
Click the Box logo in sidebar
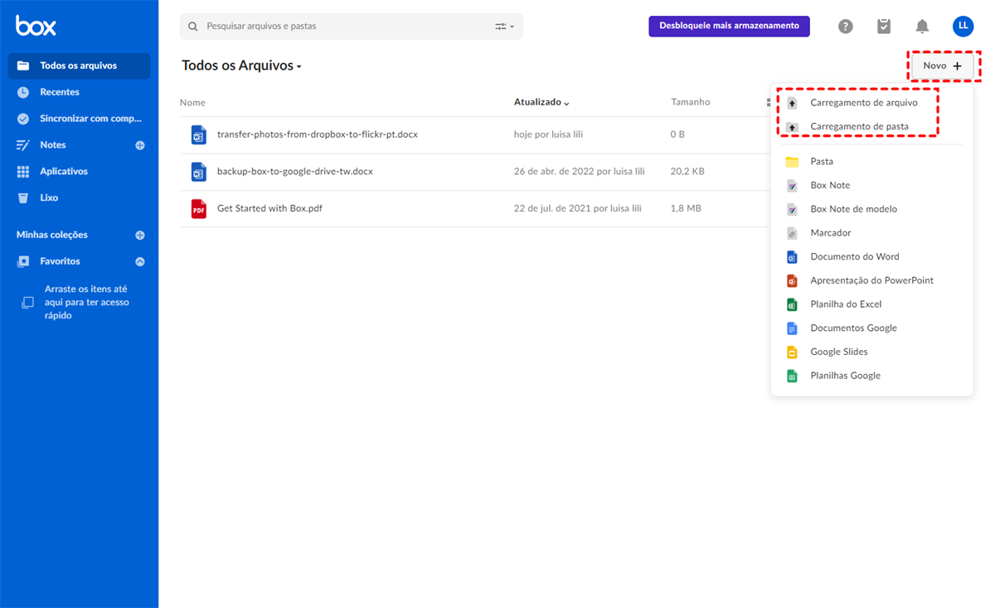pyautogui.click(x=36, y=27)
